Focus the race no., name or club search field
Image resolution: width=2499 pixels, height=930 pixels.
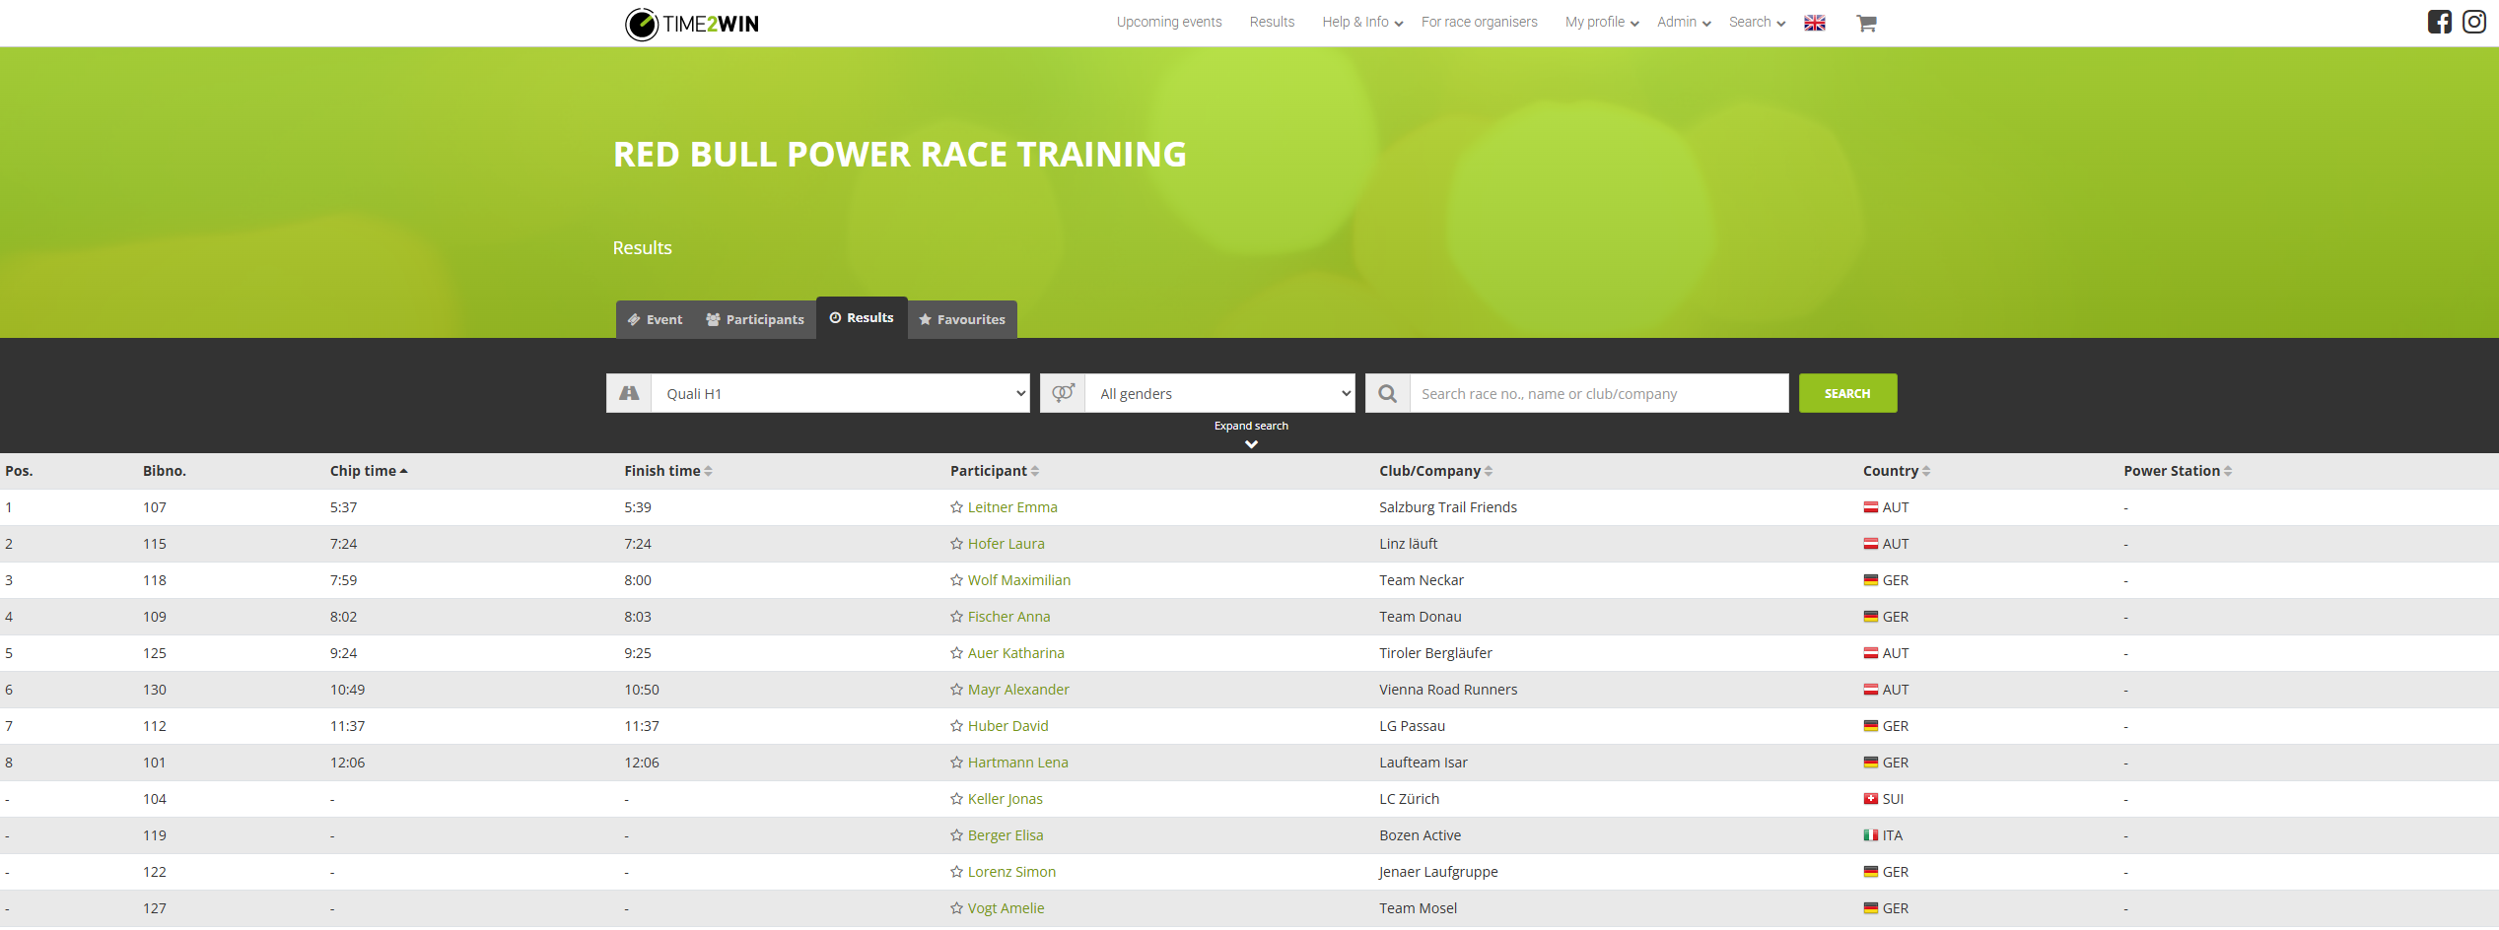(x=1599, y=393)
